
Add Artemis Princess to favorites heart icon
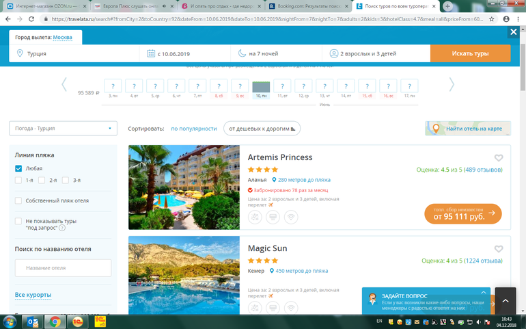498,158
